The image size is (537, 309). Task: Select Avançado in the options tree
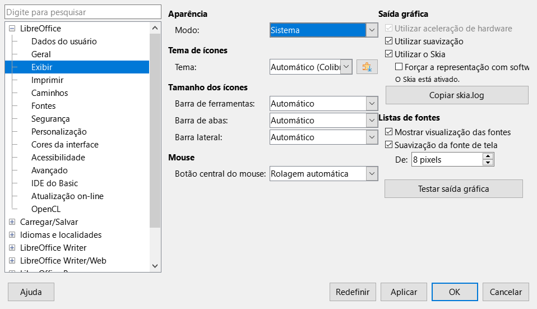click(x=49, y=170)
